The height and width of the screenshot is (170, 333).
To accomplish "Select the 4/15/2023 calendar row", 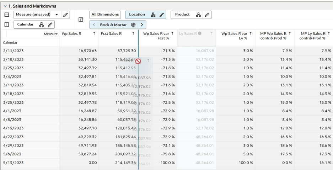I will pyautogui.click(x=30, y=128).
